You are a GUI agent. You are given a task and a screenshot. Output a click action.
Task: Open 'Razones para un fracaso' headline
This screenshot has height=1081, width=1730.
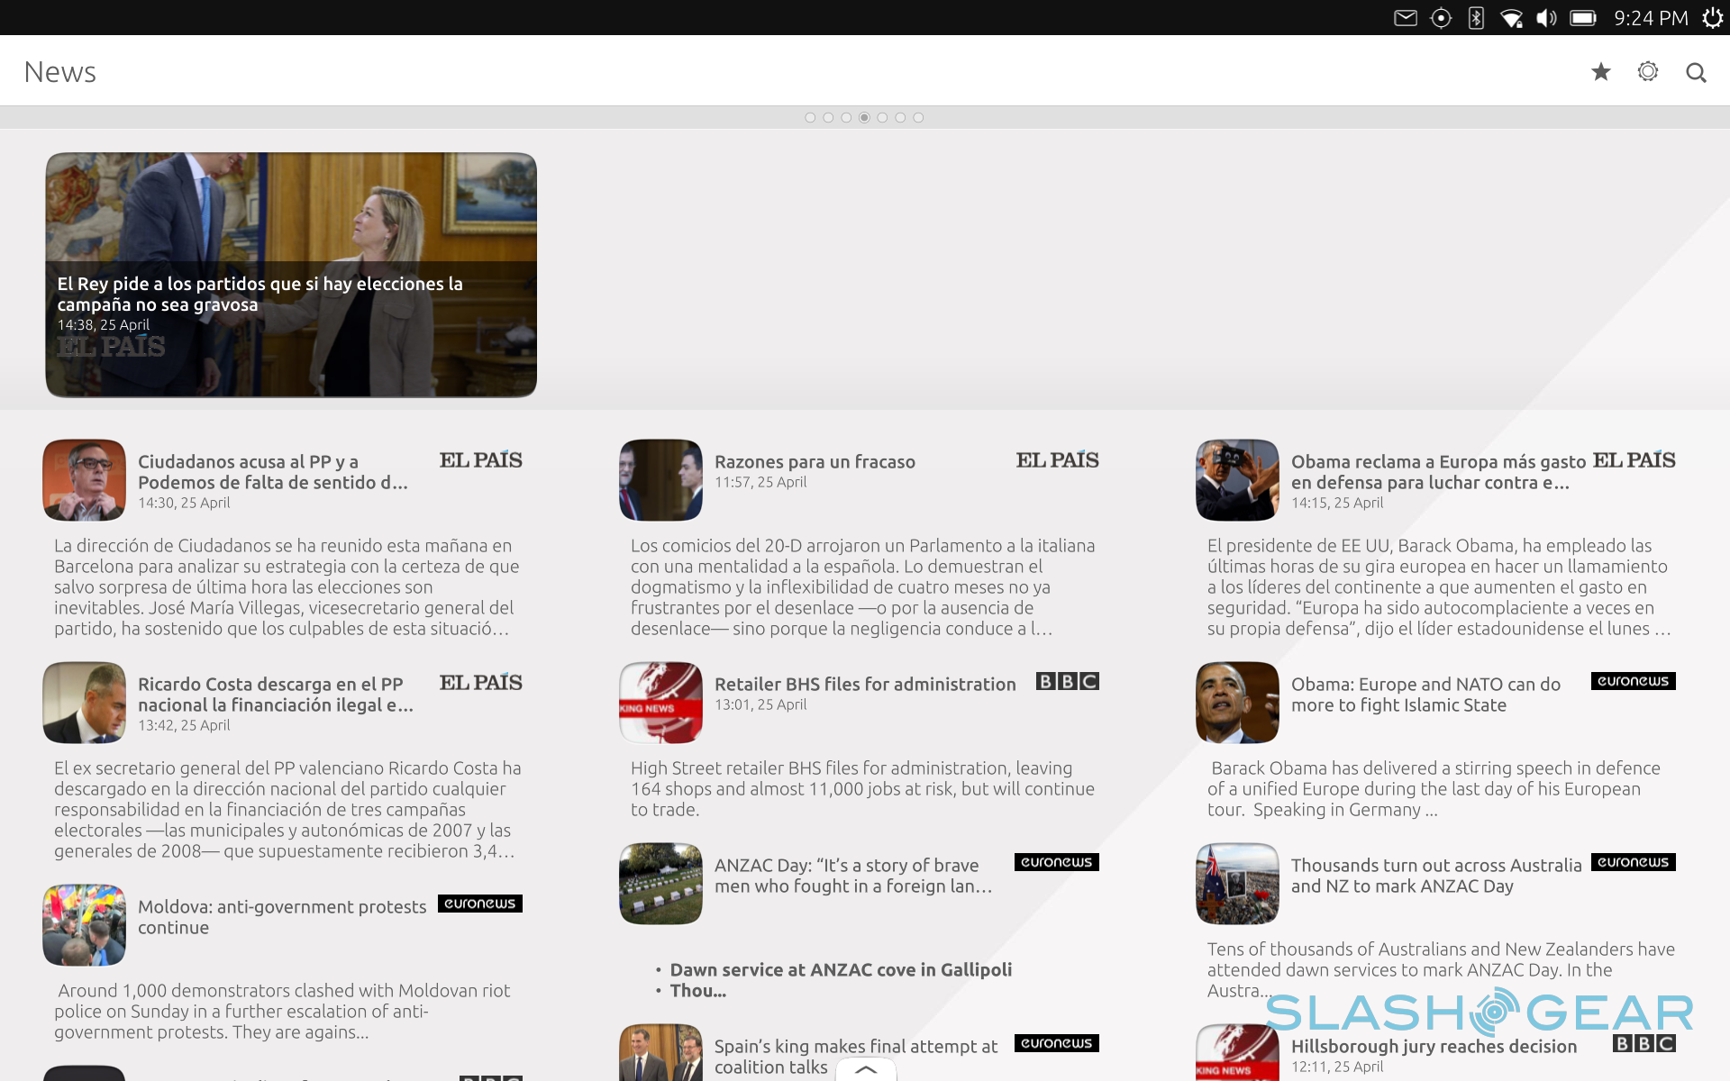click(814, 461)
